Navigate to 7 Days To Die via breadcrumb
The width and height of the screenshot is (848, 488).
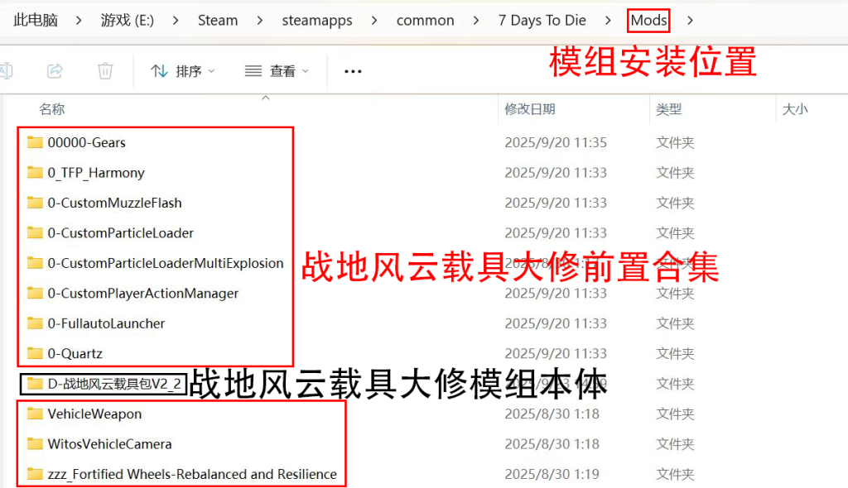[542, 20]
